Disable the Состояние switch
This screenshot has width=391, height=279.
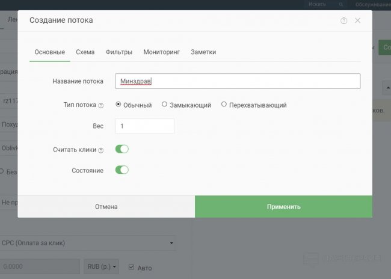point(122,170)
